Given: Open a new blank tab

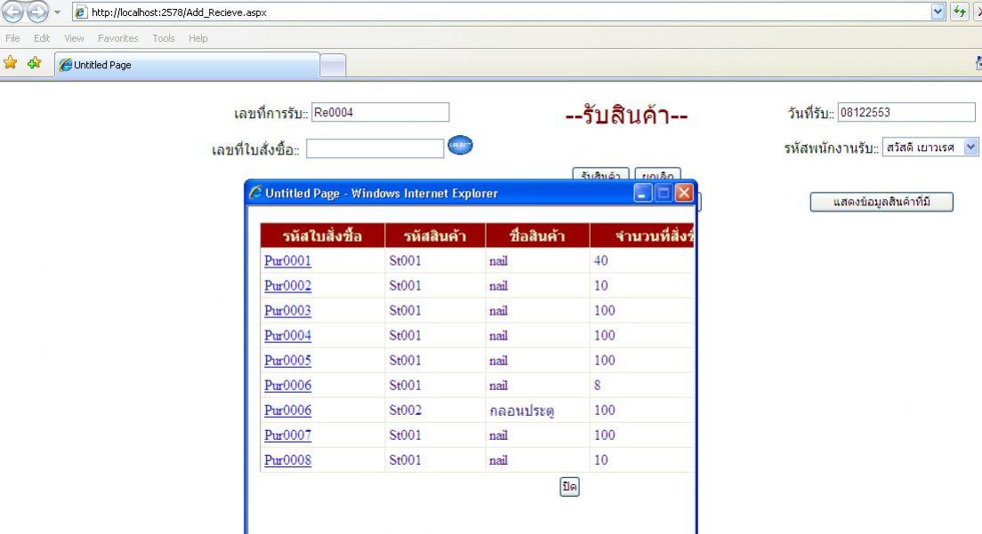Looking at the screenshot, I should [333, 66].
